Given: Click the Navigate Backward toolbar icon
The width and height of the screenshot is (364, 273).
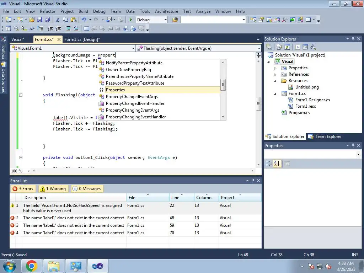Looking at the screenshot, I should [109, 20].
